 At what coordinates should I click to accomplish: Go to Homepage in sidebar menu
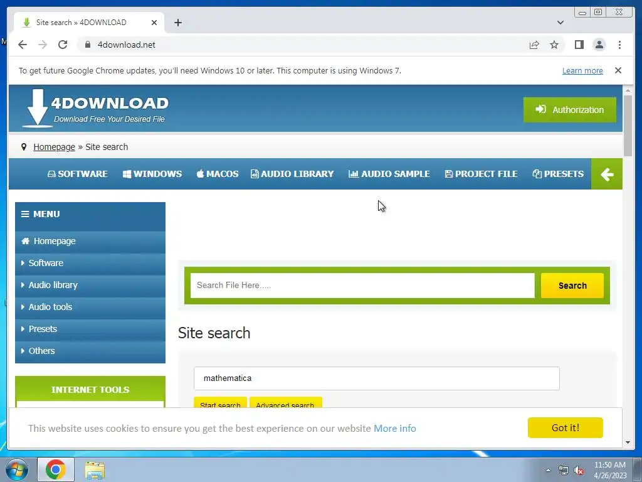pyautogui.click(x=90, y=241)
